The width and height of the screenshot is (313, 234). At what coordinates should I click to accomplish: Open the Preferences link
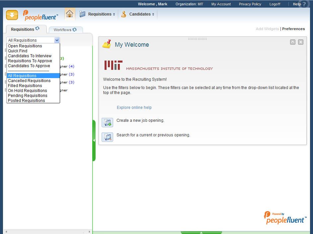point(293,29)
